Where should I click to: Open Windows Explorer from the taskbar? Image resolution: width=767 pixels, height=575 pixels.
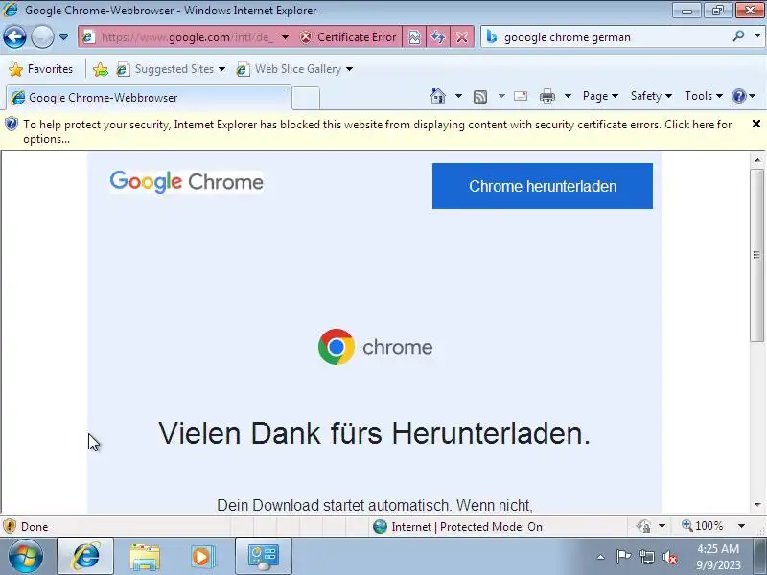pyautogui.click(x=145, y=557)
